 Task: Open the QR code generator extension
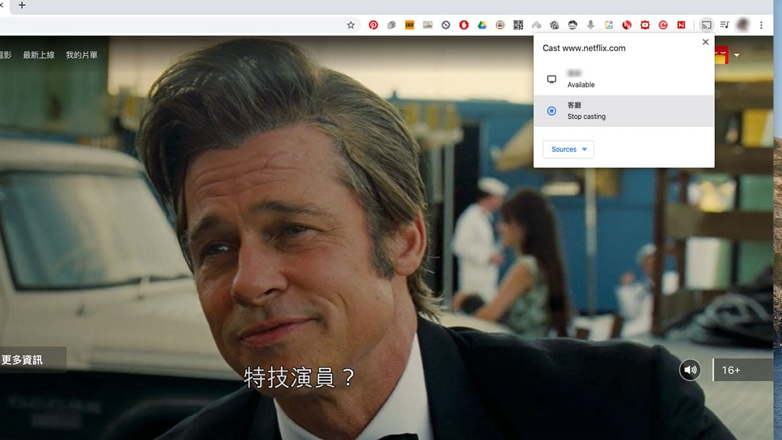(x=518, y=25)
